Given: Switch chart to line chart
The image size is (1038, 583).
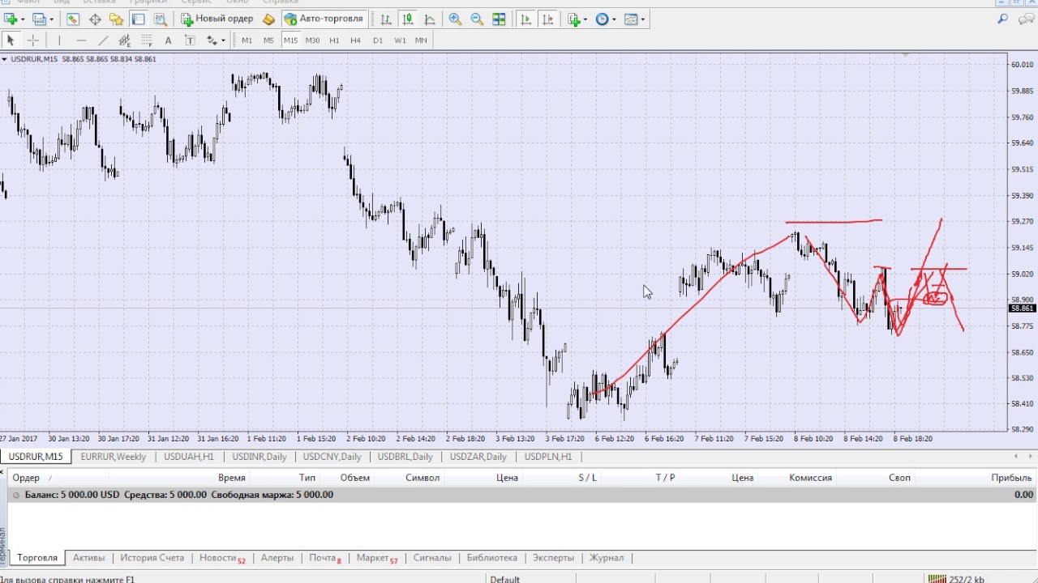Looking at the screenshot, I should coord(430,19).
